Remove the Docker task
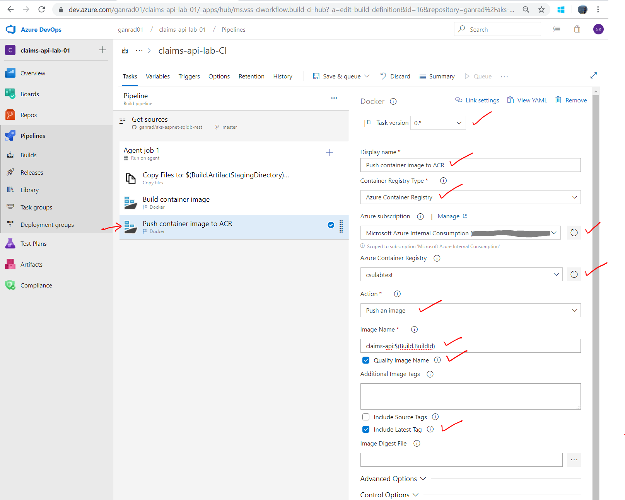The height and width of the screenshot is (500, 625). click(x=571, y=100)
